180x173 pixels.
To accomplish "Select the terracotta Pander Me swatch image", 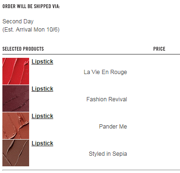I will click(x=16, y=126).
